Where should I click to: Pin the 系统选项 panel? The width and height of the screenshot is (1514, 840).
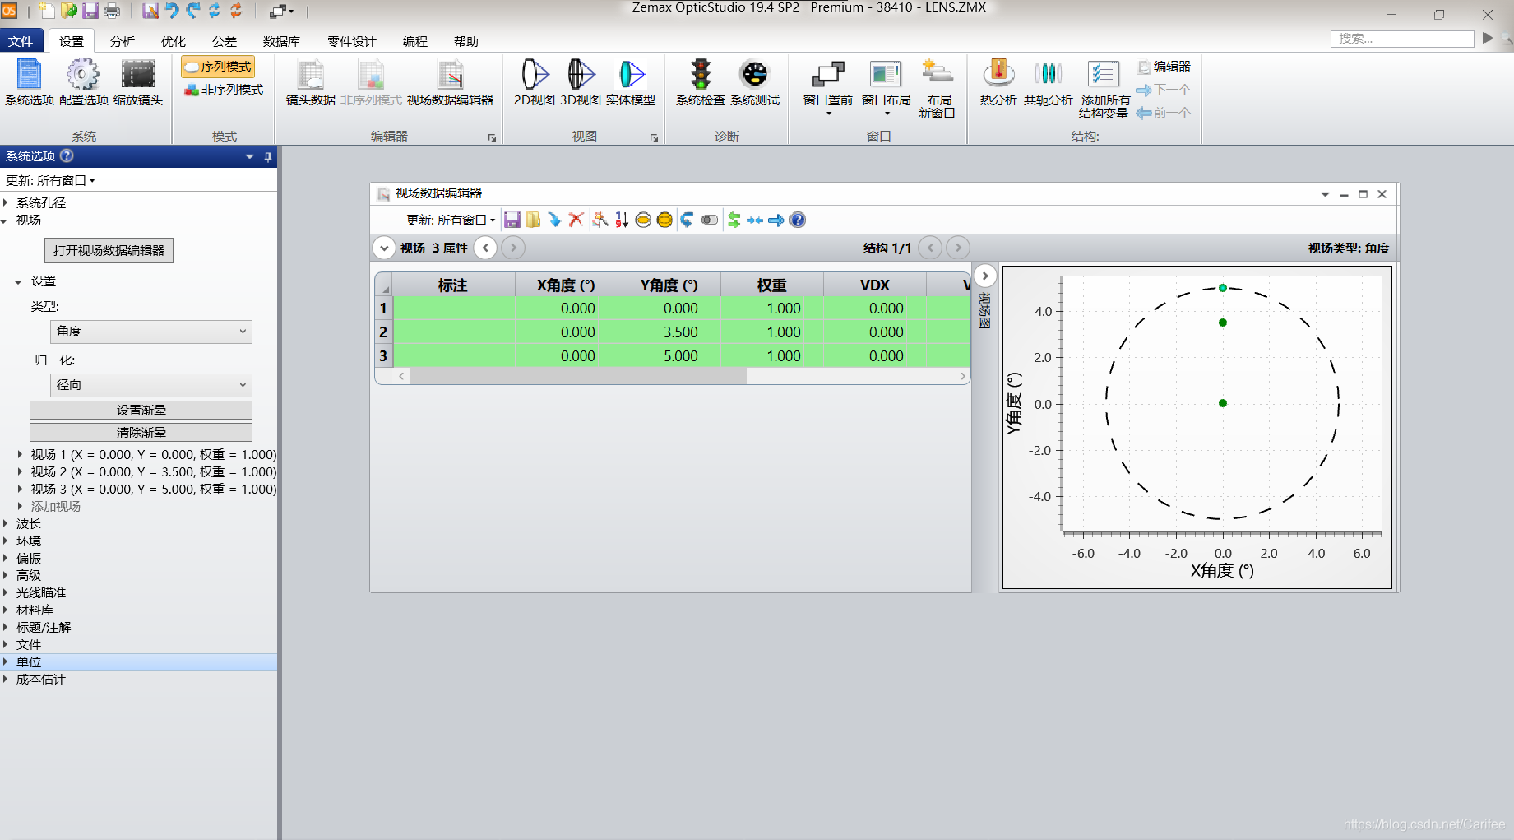[x=268, y=156]
